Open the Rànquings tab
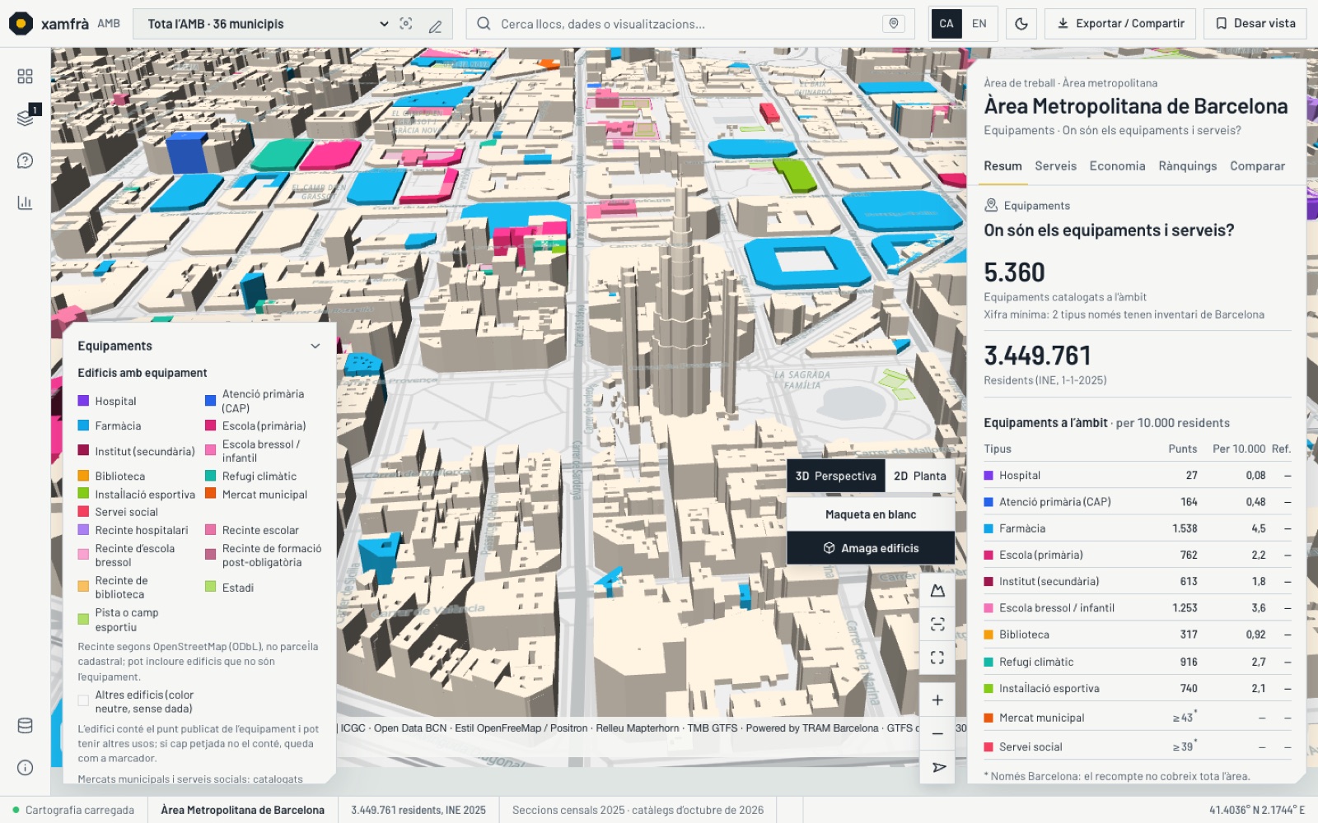This screenshot has width=1318, height=823. pos(1187,166)
